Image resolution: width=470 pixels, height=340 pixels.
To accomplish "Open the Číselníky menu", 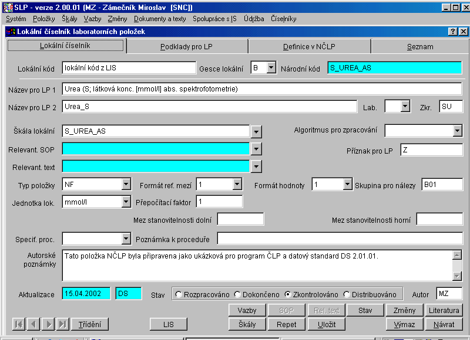I will pos(284,19).
